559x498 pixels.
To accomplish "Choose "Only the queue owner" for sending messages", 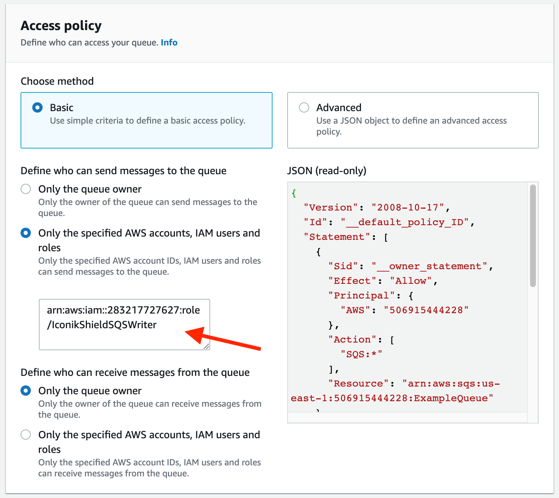I will (26, 189).
